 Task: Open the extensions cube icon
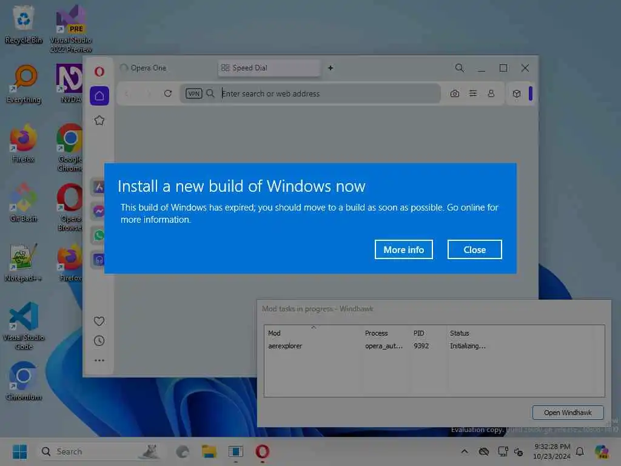(x=517, y=94)
